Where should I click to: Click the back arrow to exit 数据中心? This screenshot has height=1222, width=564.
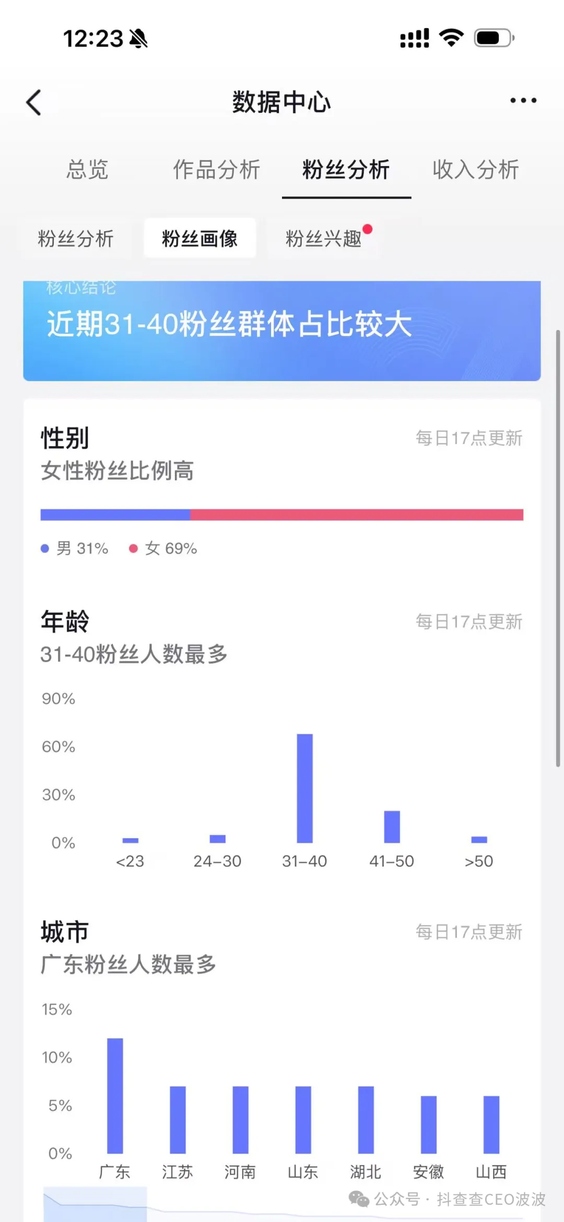(33, 102)
